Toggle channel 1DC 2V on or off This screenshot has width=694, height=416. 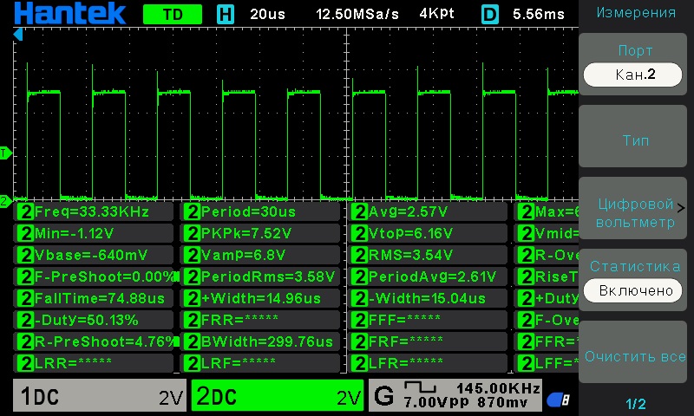coord(100,397)
